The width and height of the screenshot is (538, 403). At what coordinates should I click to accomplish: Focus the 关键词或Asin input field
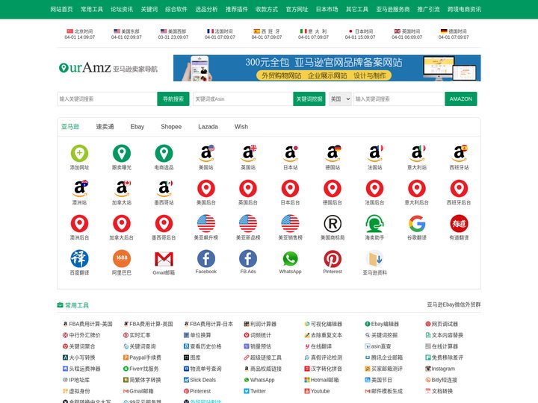point(243,99)
